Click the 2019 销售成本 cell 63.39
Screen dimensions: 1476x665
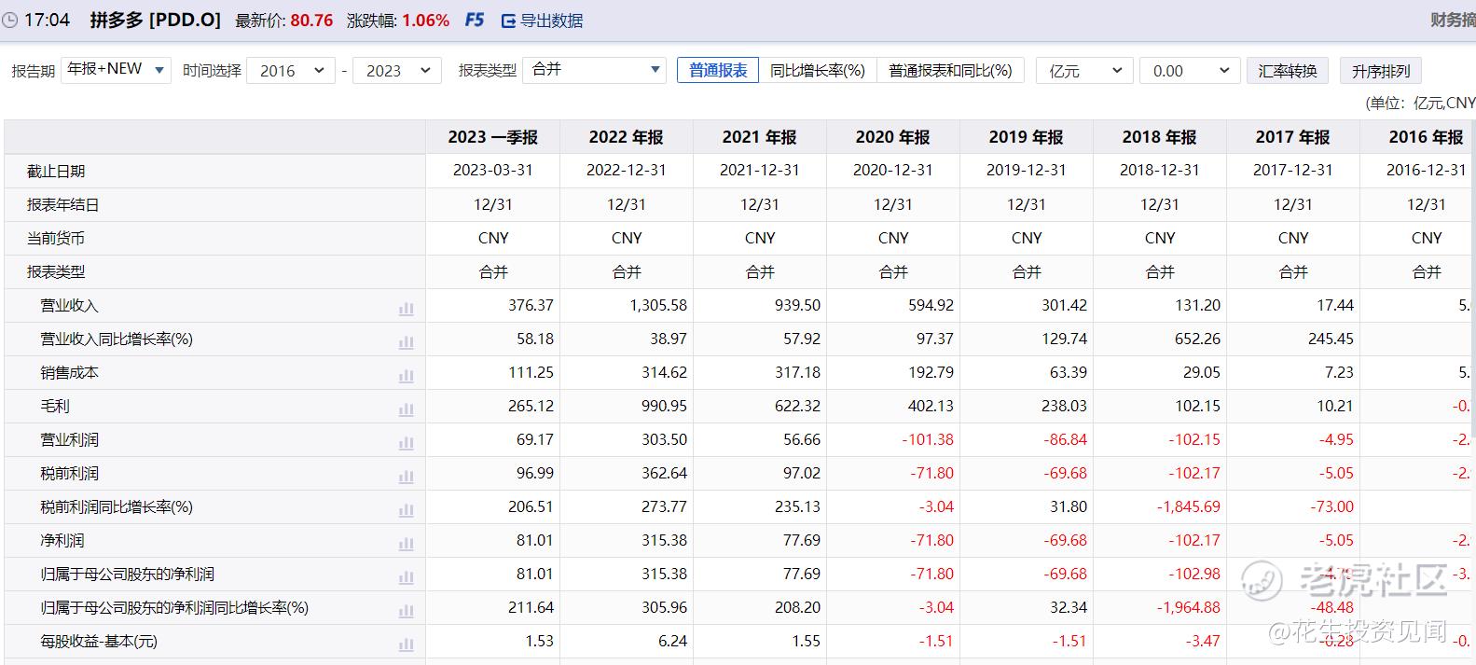pos(1068,372)
